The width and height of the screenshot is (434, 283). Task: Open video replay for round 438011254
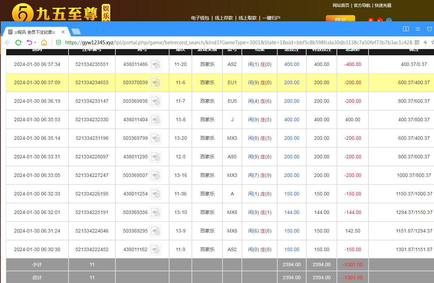155,194
